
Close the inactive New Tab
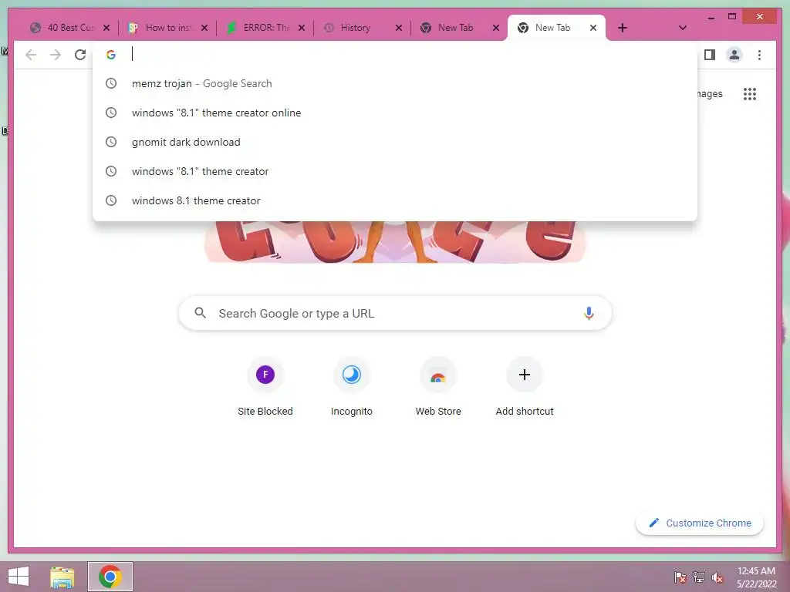point(496,28)
